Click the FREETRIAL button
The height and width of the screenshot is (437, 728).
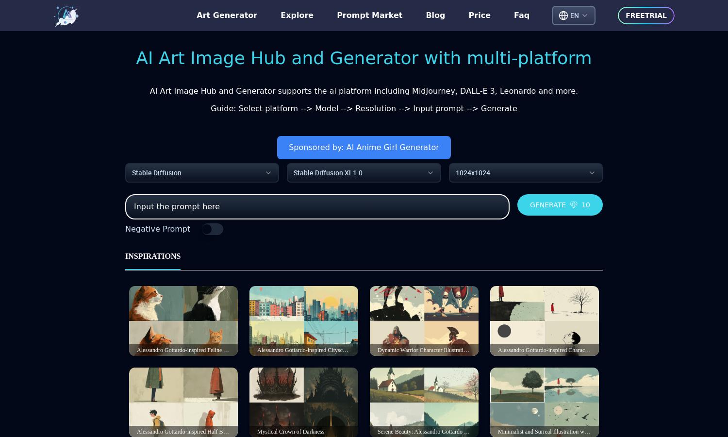coord(646,16)
